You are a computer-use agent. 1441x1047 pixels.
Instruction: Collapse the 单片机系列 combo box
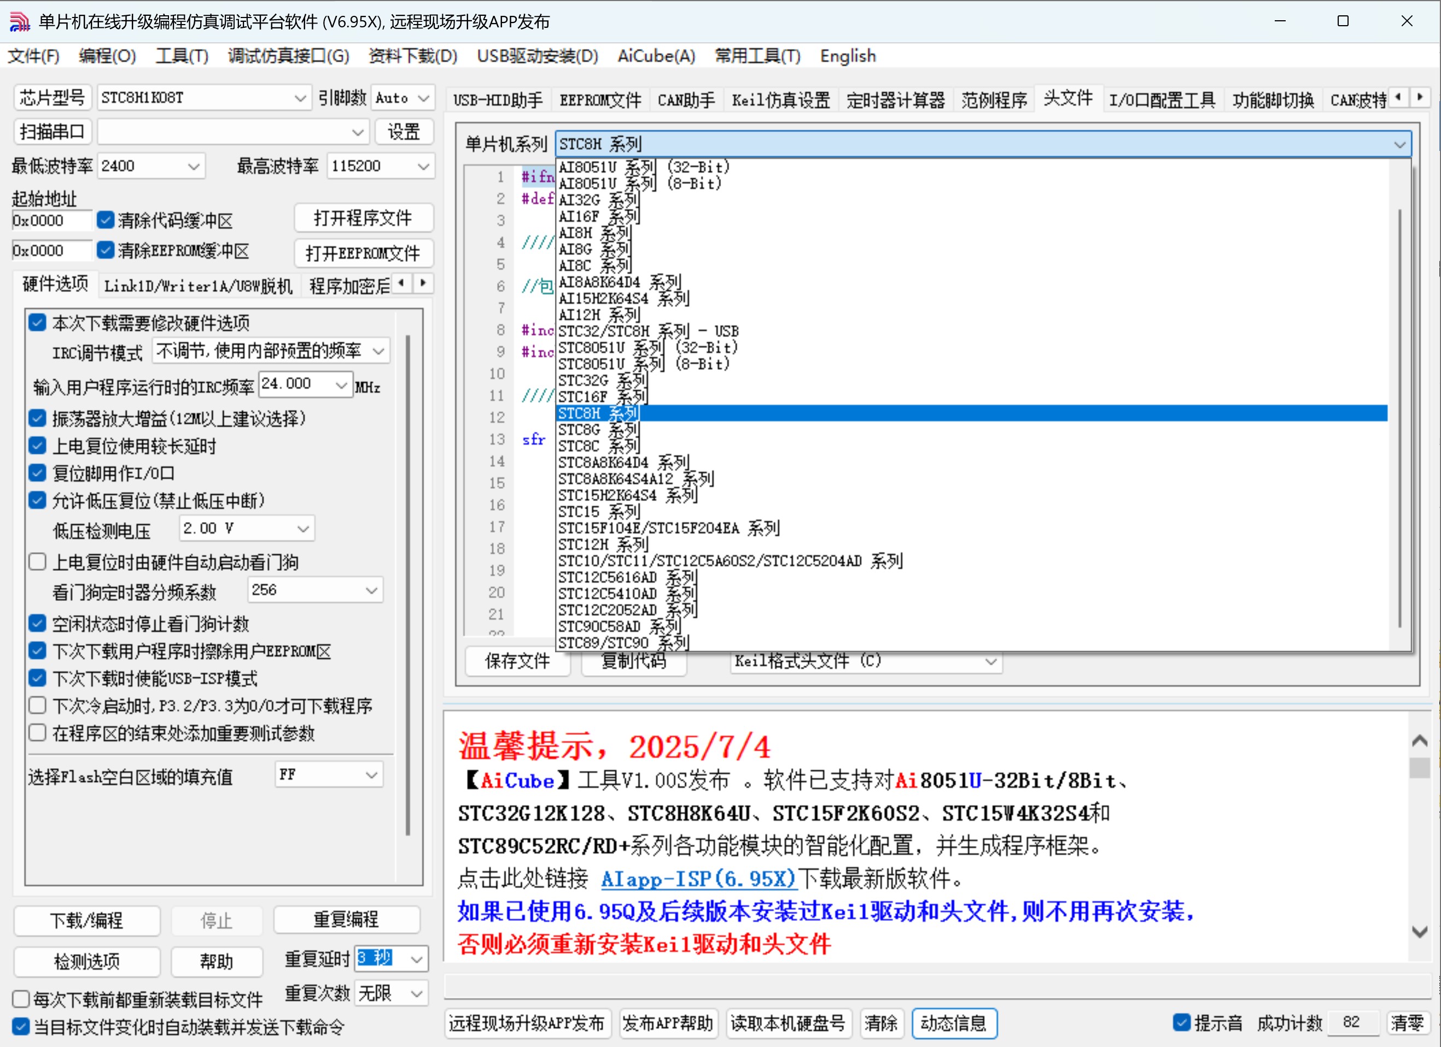click(1399, 144)
